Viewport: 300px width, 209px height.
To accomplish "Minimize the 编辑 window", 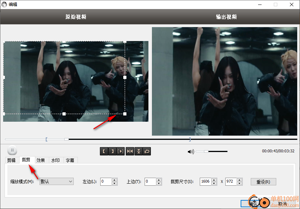I will point(259,5).
